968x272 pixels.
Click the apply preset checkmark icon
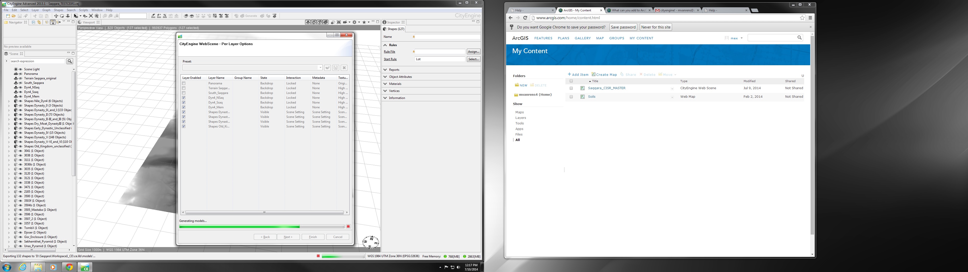(327, 68)
